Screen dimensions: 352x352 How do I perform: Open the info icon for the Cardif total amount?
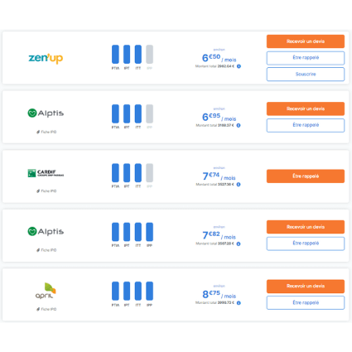coord(239,185)
